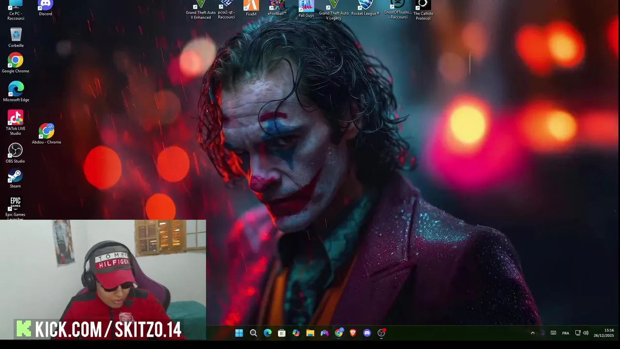Open taskbar Search magnifier

click(253, 333)
